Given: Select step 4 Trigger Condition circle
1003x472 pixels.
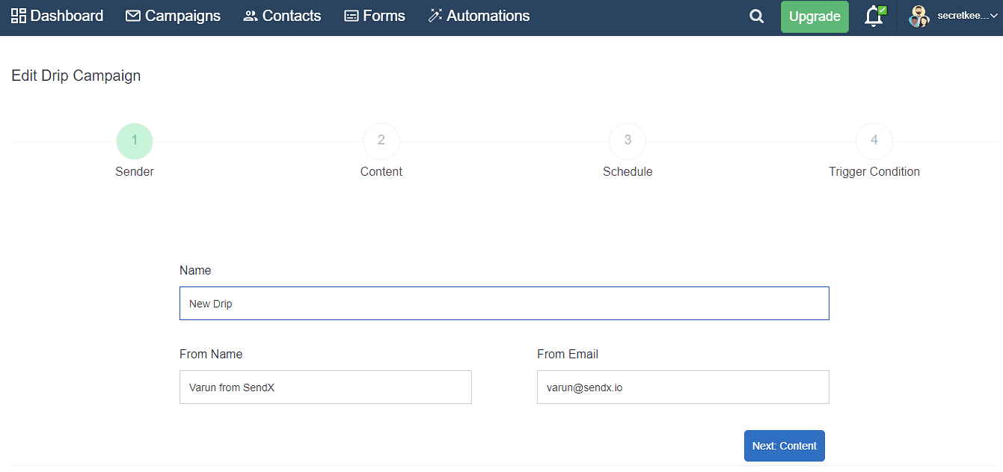Looking at the screenshot, I should tap(874, 141).
